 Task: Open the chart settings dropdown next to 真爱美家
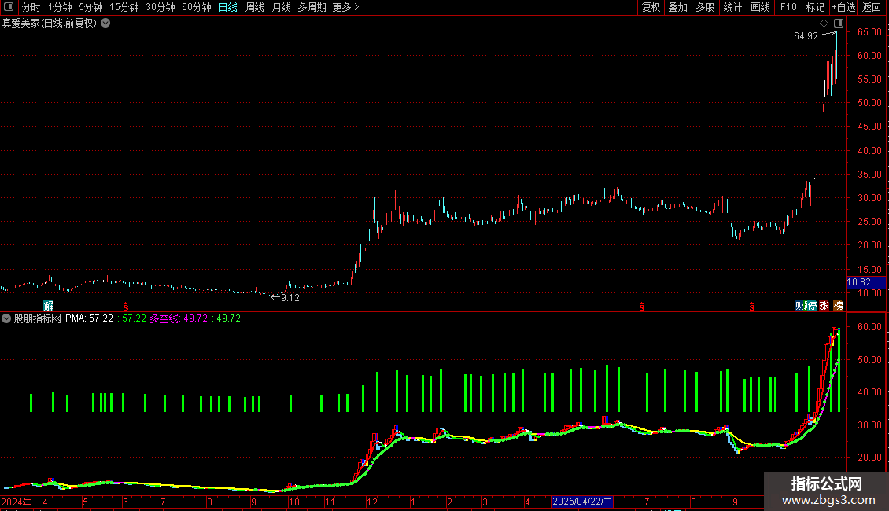pyautogui.click(x=105, y=24)
